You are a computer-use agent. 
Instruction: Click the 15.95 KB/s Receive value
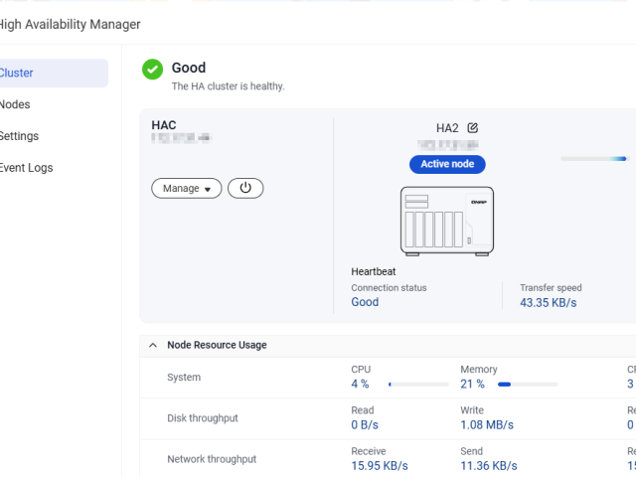click(380, 466)
